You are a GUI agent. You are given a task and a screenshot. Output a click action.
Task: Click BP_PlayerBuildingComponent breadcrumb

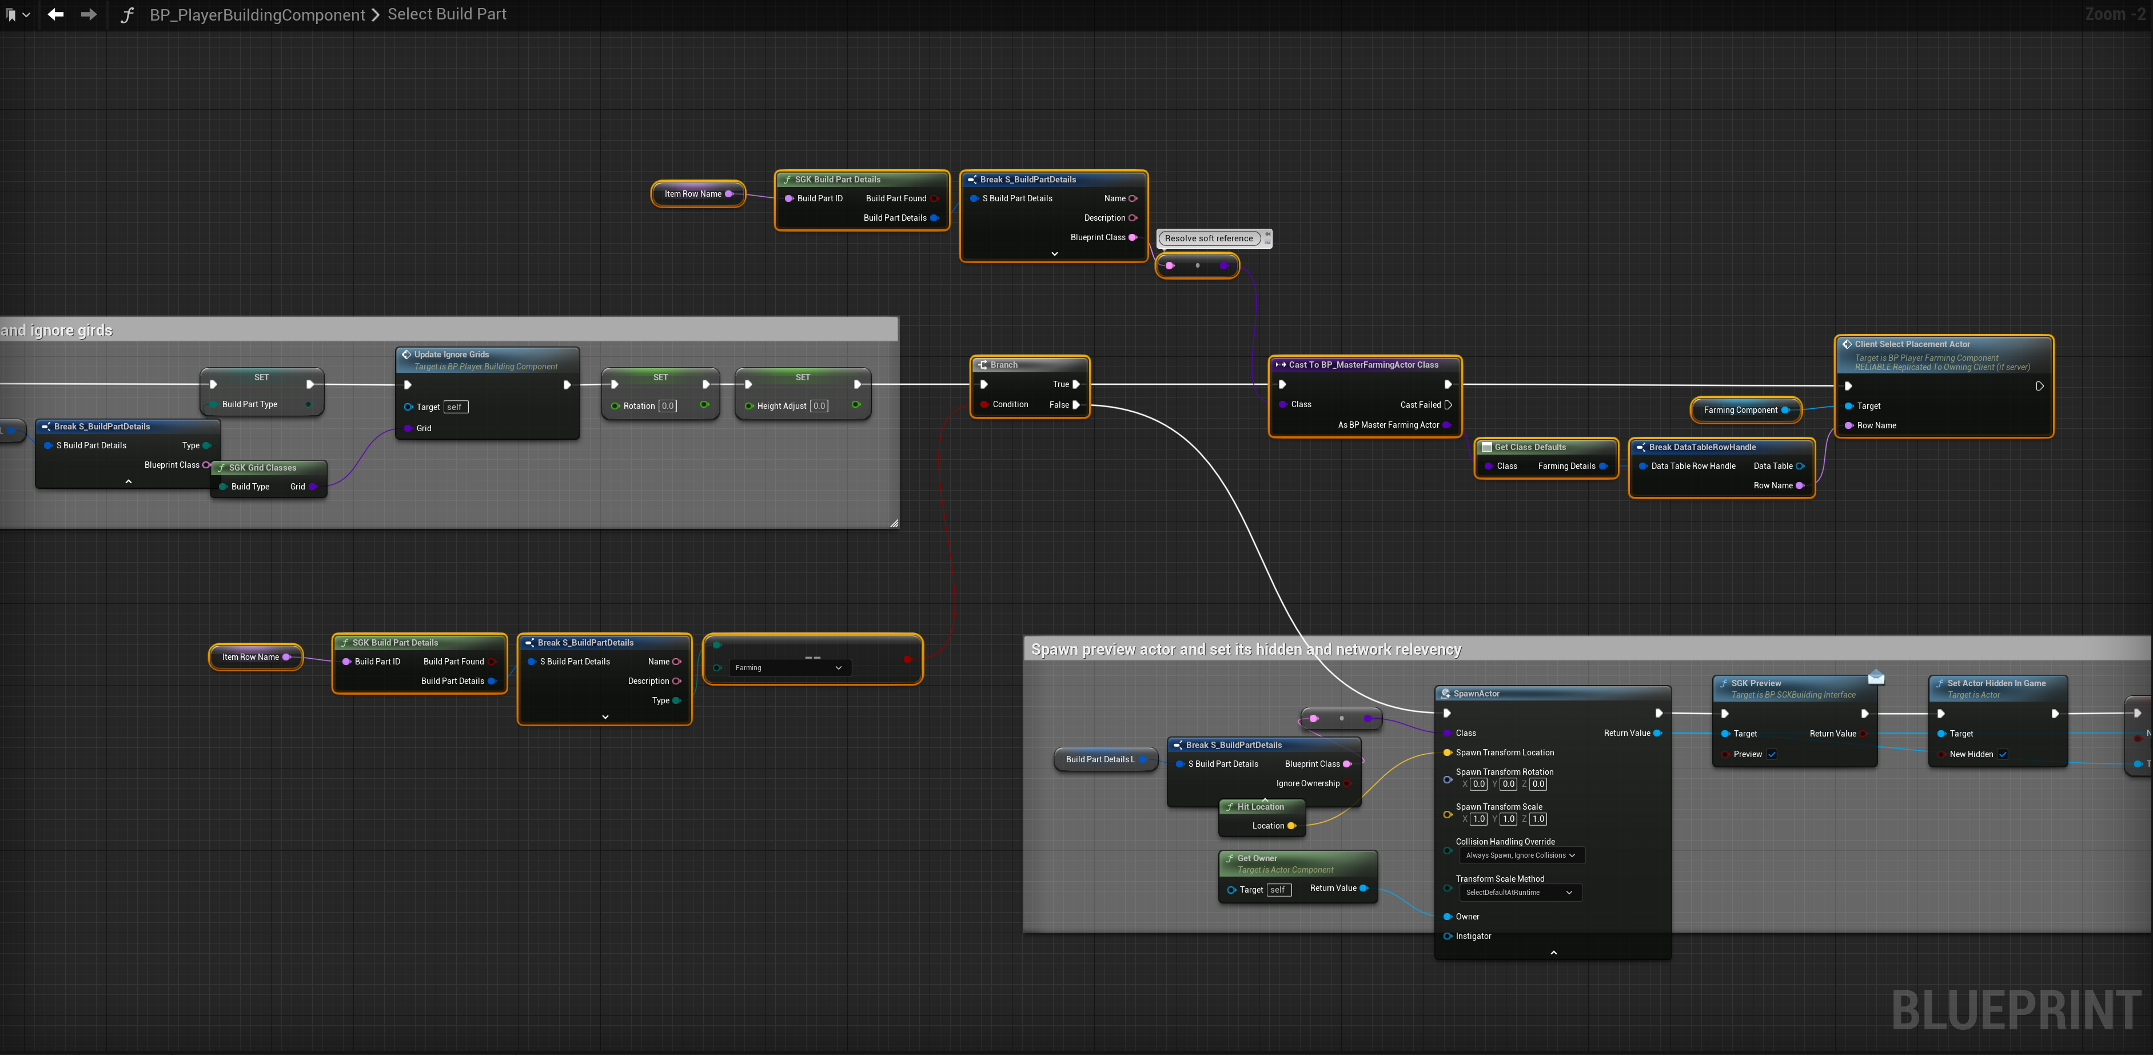[x=257, y=14]
